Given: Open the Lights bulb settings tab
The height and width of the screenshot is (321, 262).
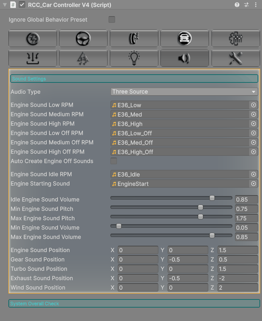Looking at the screenshot, I should (x=134, y=58).
